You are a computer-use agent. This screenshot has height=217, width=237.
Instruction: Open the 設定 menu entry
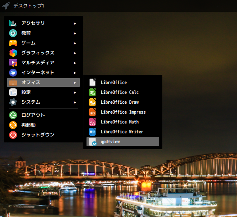pos(43,92)
